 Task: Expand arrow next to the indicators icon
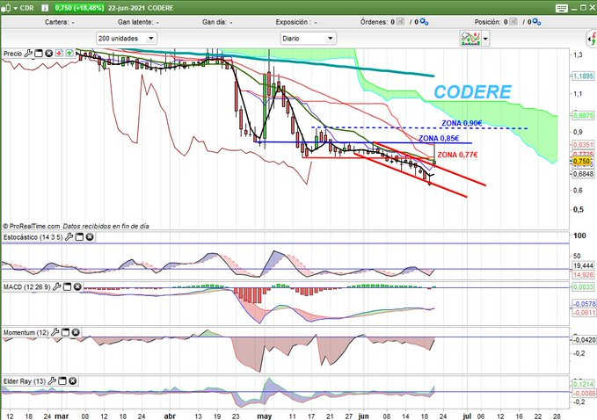point(485,39)
